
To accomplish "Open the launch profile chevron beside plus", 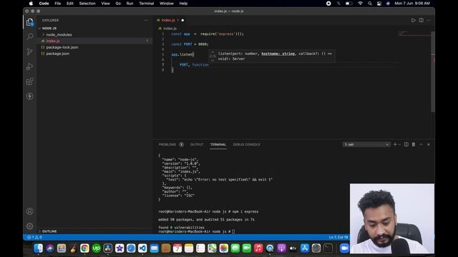I will [399, 144].
